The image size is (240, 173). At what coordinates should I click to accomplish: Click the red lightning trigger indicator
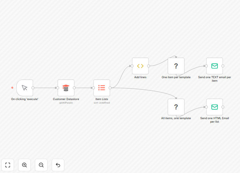click(x=12, y=88)
